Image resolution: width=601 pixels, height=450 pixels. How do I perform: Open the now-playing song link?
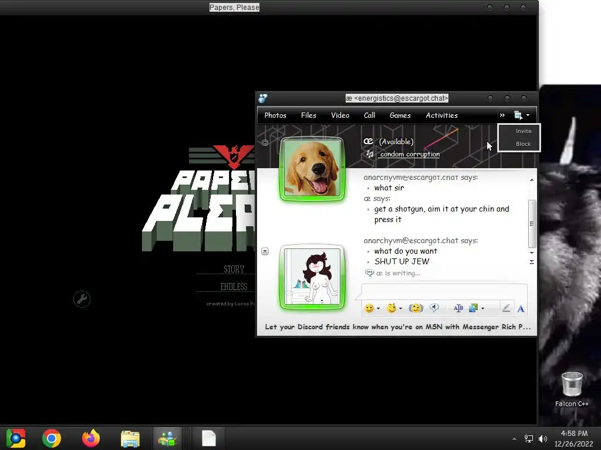click(410, 154)
